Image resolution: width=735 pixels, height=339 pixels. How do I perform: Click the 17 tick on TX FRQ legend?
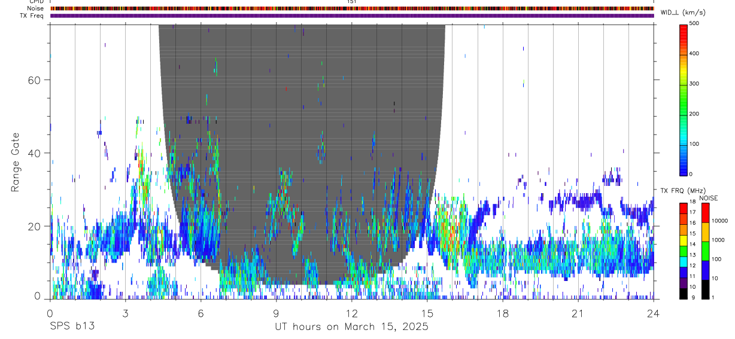693,212
